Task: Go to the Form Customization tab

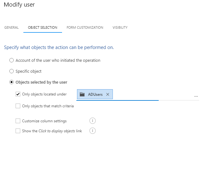Action: coord(85,27)
